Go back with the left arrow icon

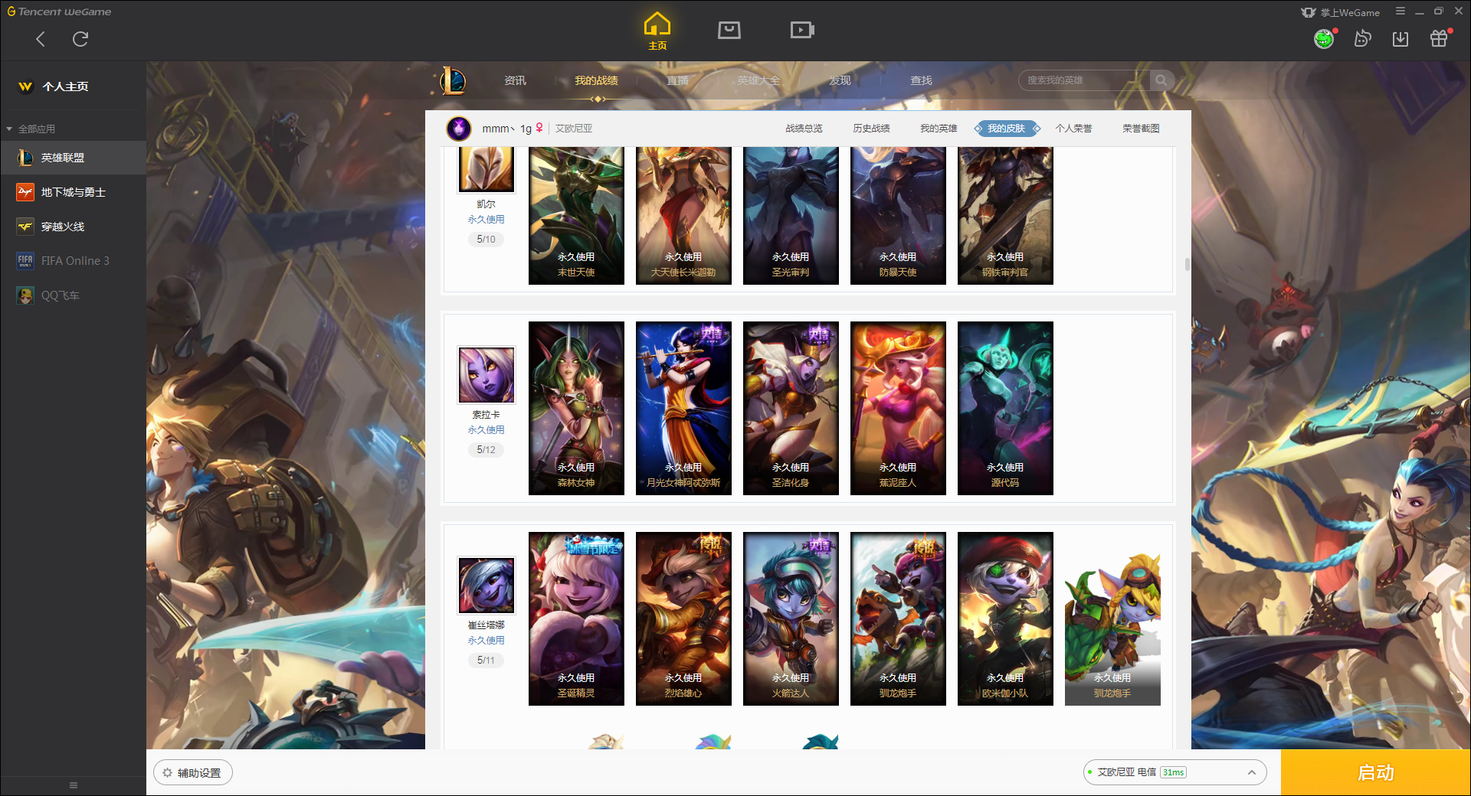pyautogui.click(x=41, y=39)
